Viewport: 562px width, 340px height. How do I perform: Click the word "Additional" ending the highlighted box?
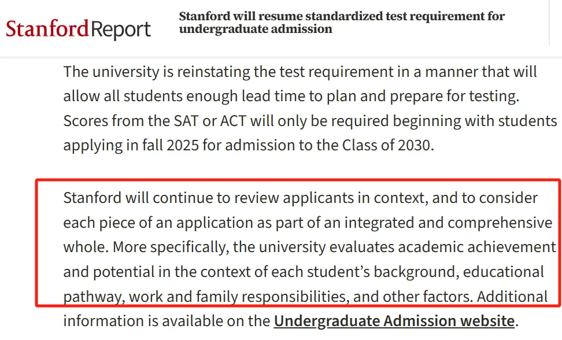click(x=512, y=297)
